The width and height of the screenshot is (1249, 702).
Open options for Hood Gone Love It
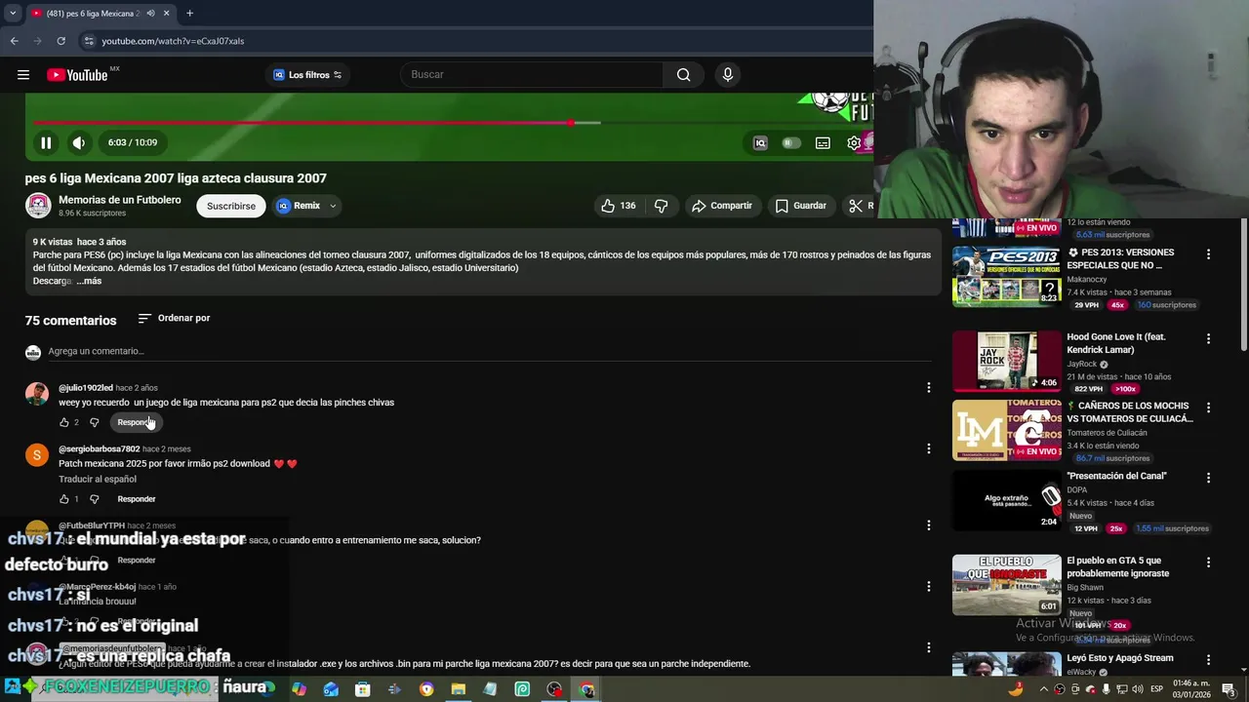(x=1208, y=339)
